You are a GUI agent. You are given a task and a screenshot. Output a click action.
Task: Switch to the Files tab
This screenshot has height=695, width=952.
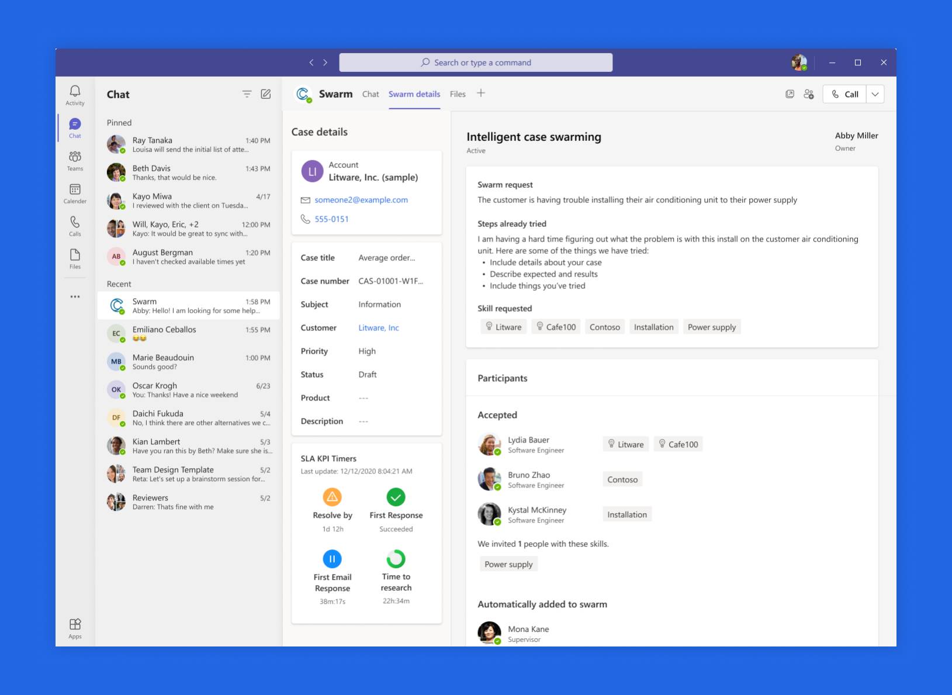(x=458, y=94)
